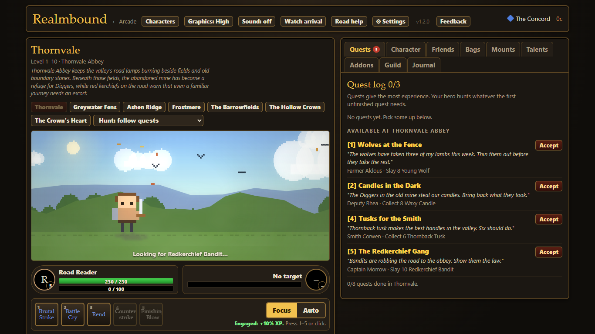
Task: Switch to the Guild tab
Action: click(392, 65)
